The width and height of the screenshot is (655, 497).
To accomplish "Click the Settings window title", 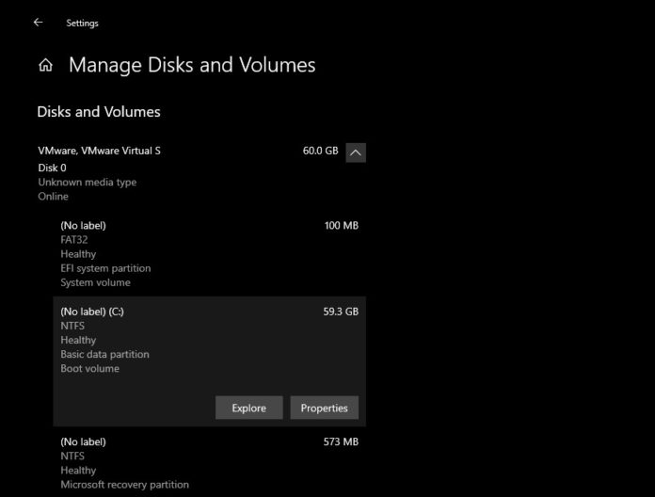I will pos(82,23).
